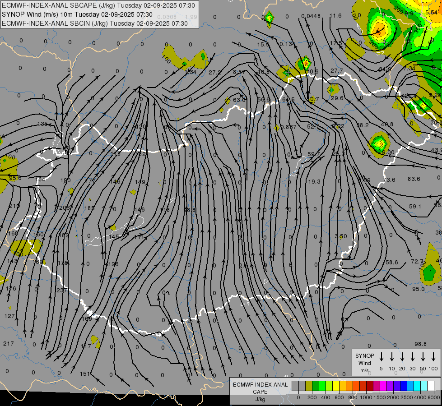This screenshot has width=442, height=406.
Task: Click the J/kg unit label in legend
Action: click(260, 399)
